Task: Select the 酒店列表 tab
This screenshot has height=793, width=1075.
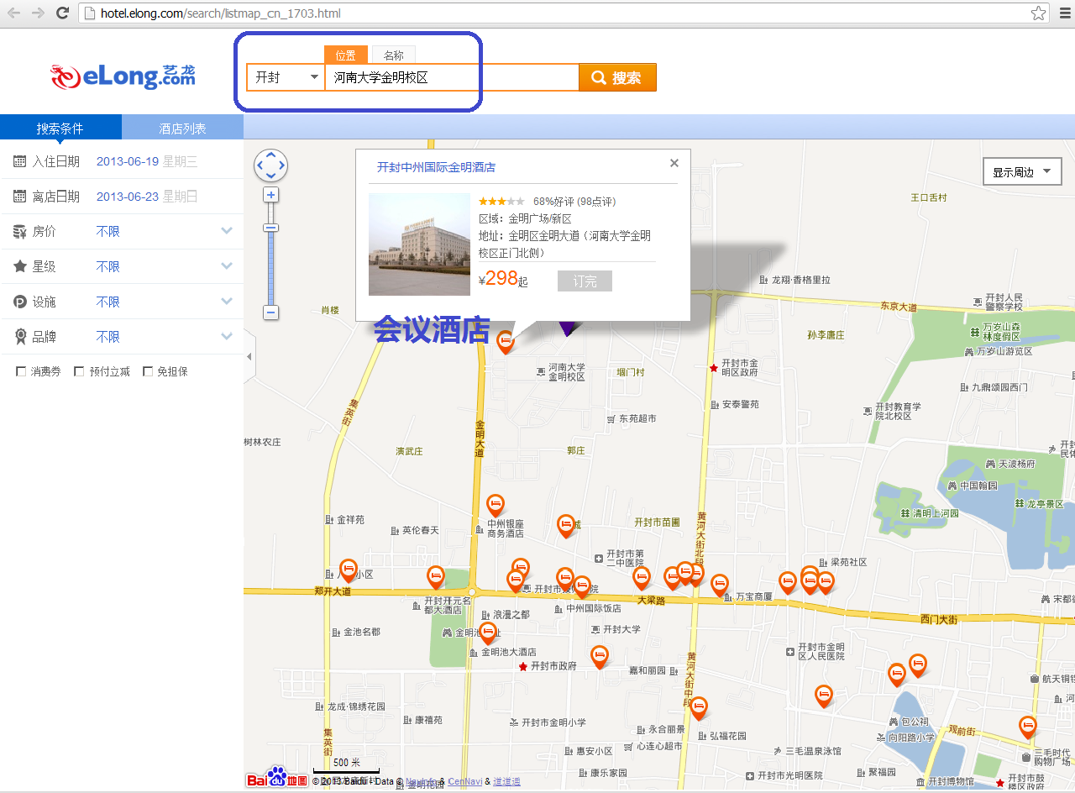Action: 183,128
